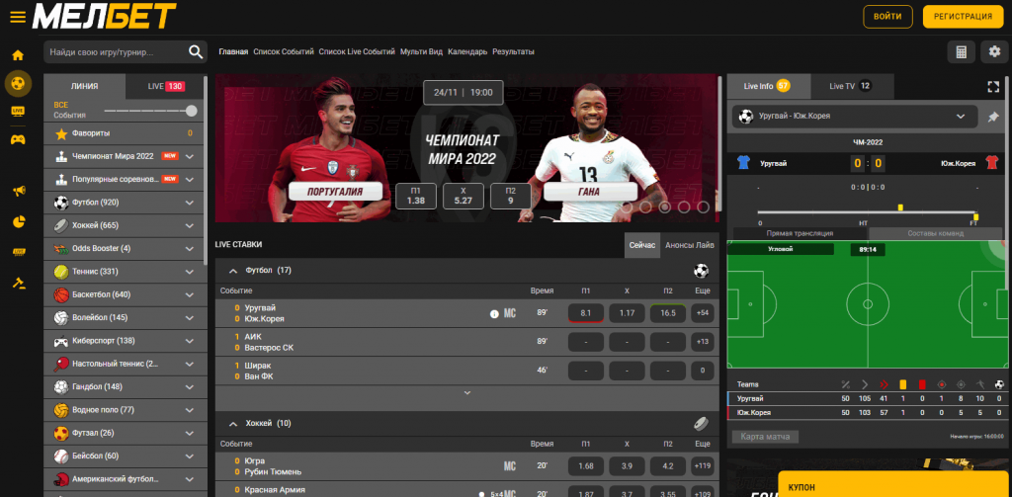Add Фавориты via the star icon
The image size is (1012, 497).
pyautogui.click(x=61, y=132)
